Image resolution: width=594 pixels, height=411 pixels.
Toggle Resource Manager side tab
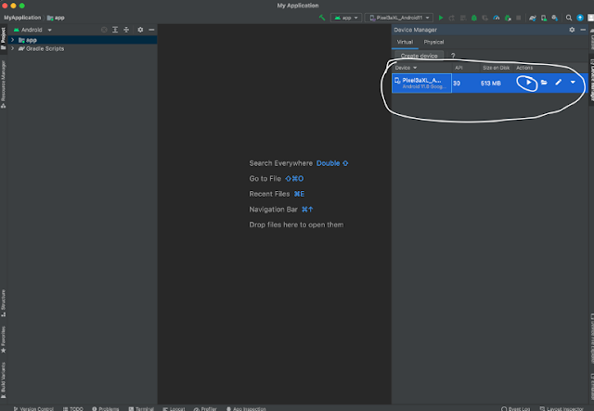point(4,84)
